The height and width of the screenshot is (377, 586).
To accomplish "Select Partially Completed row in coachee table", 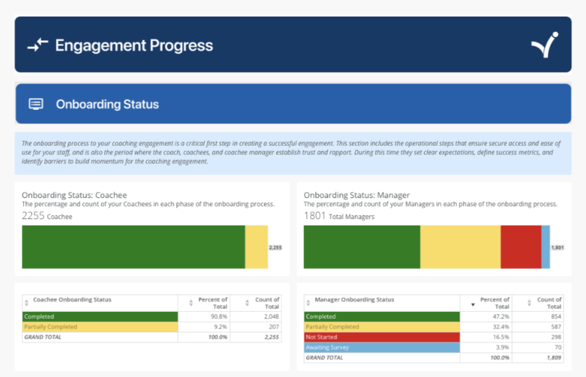I will point(100,327).
